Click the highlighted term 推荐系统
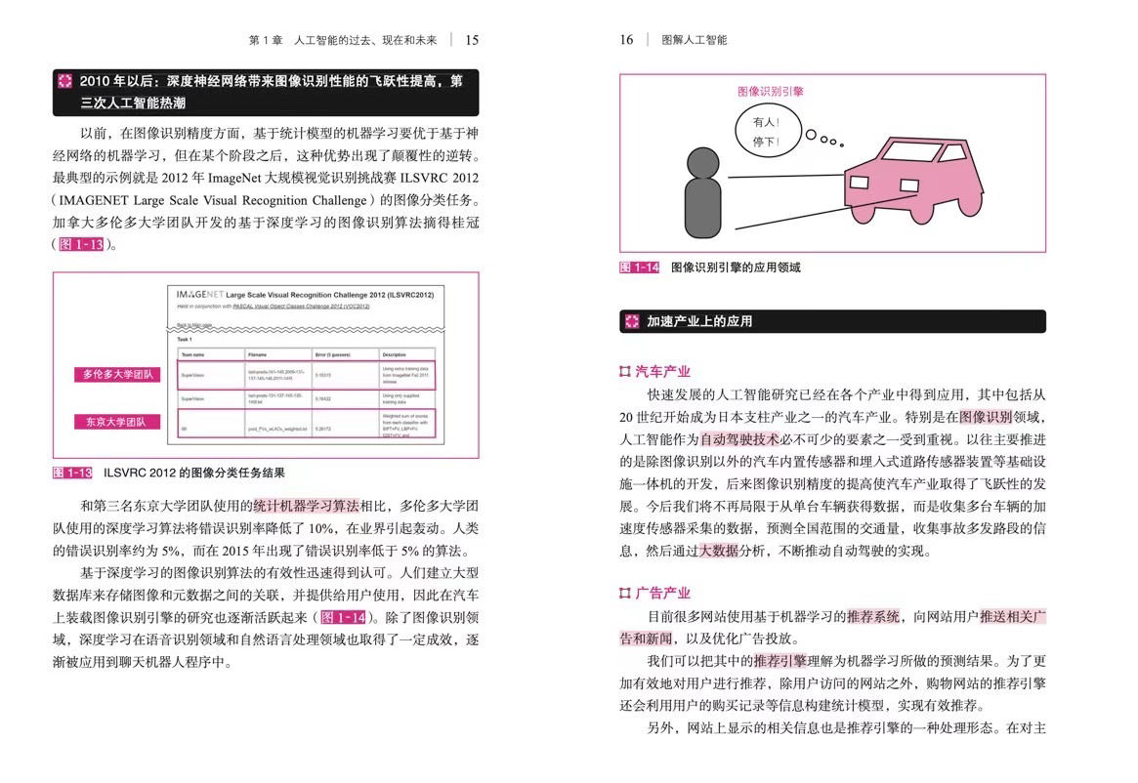 [873, 617]
